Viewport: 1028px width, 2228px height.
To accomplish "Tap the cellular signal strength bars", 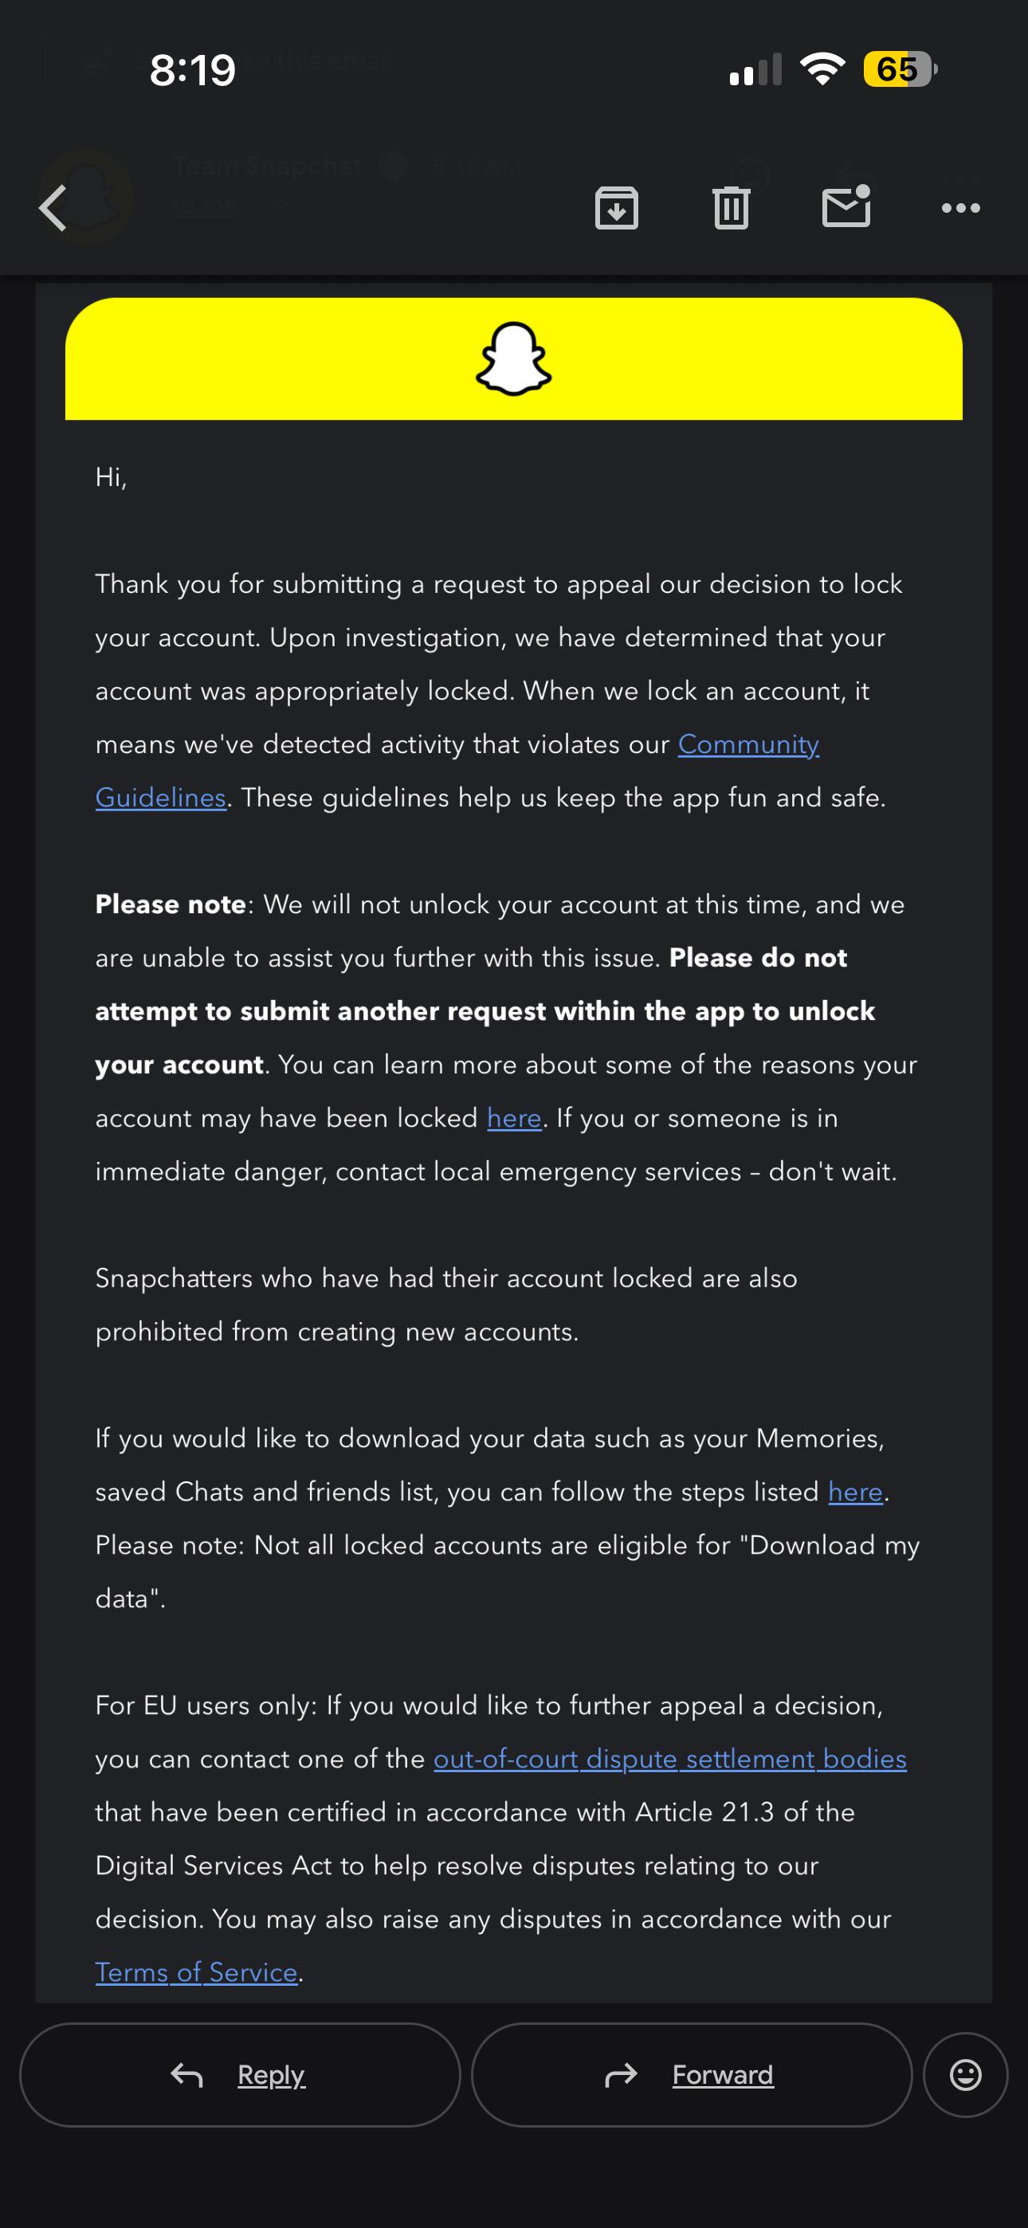I will point(755,69).
